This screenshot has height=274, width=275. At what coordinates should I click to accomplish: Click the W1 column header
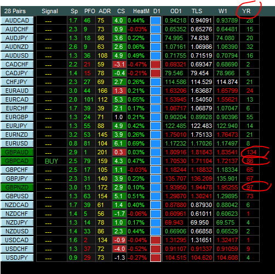click(222, 11)
